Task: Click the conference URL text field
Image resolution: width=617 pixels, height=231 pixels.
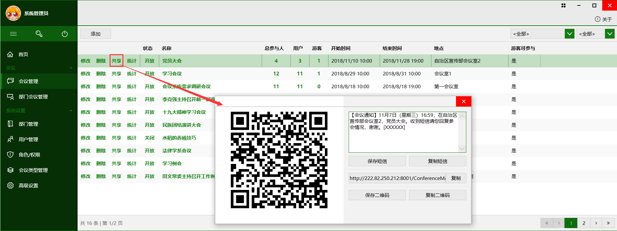Action: tap(397, 178)
